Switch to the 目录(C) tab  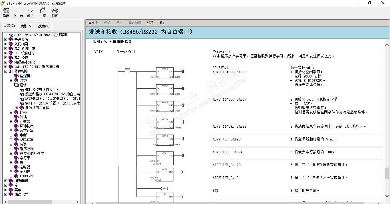click(x=9, y=26)
